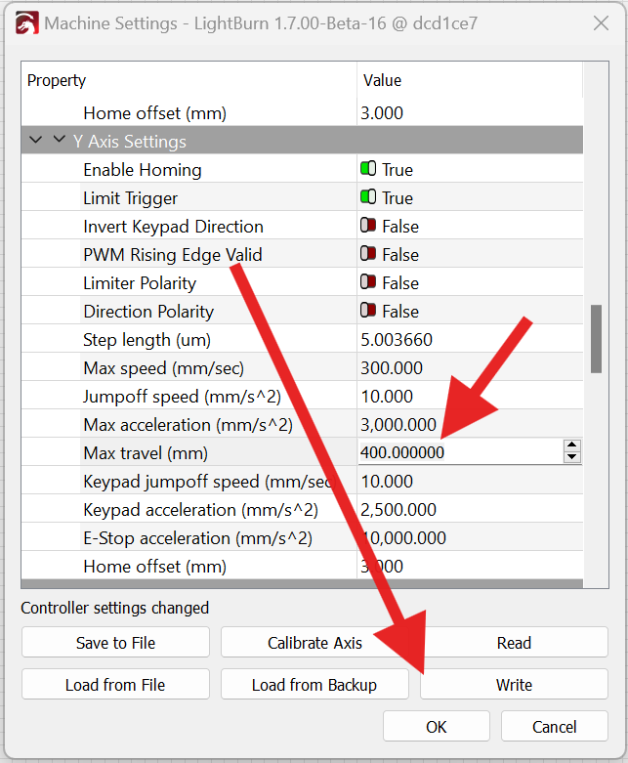Open Calibrate Axis
This screenshot has height=763, width=628.
pos(314,643)
